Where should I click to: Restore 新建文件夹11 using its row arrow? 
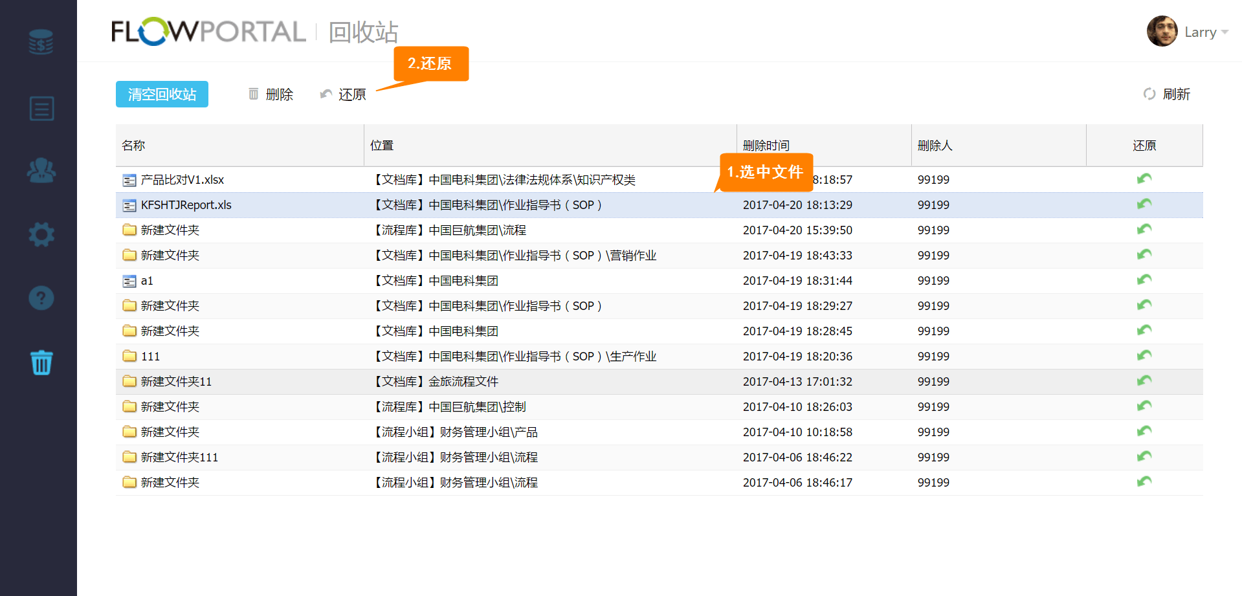coord(1144,381)
